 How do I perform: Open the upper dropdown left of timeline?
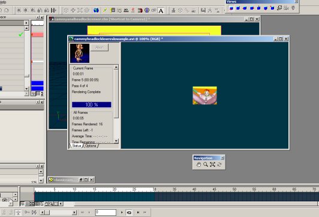(15, 195)
